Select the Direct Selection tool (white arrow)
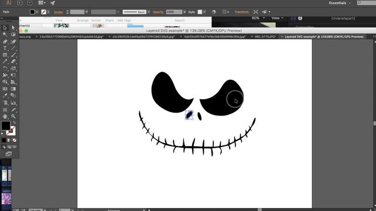The height and width of the screenshot is (211, 376). coord(14,28)
